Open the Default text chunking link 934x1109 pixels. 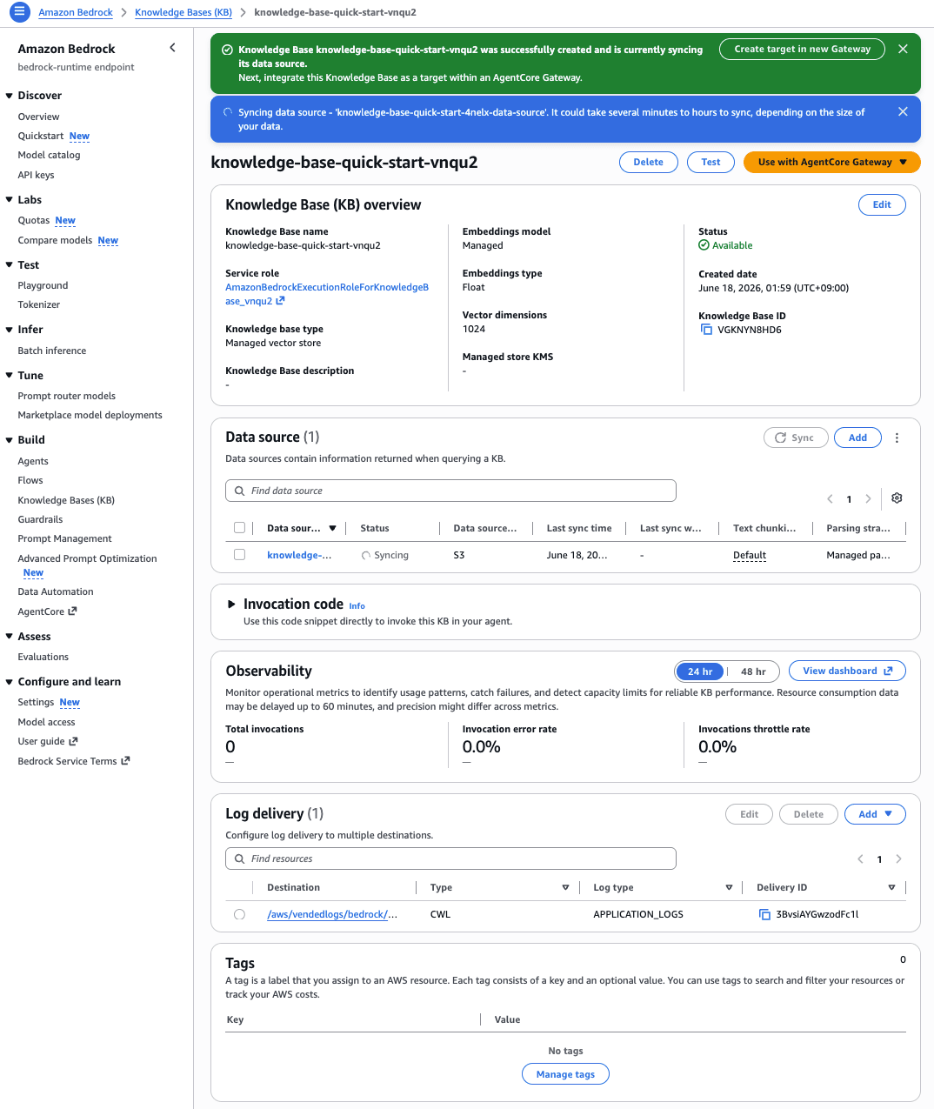point(750,555)
